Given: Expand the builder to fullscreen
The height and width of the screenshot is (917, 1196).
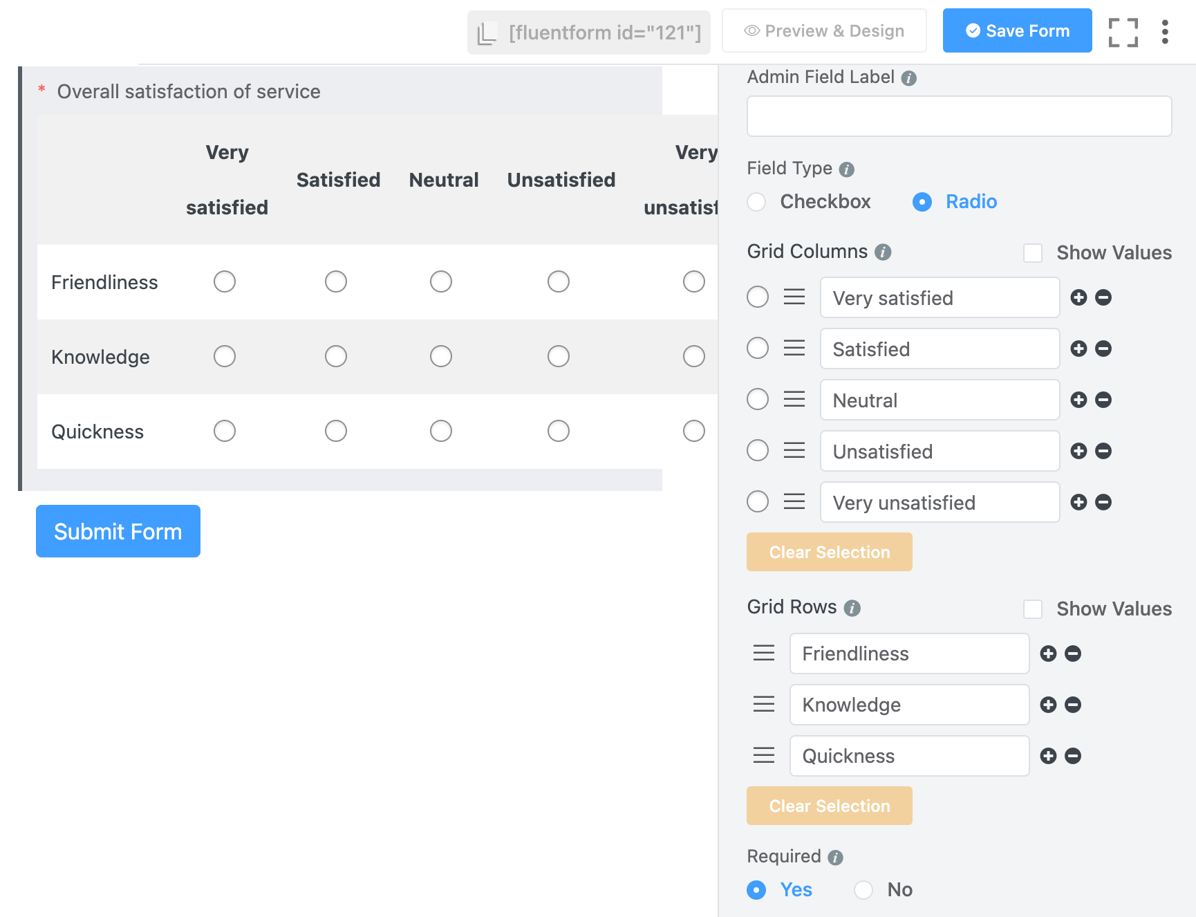Looking at the screenshot, I should pyautogui.click(x=1123, y=31).
